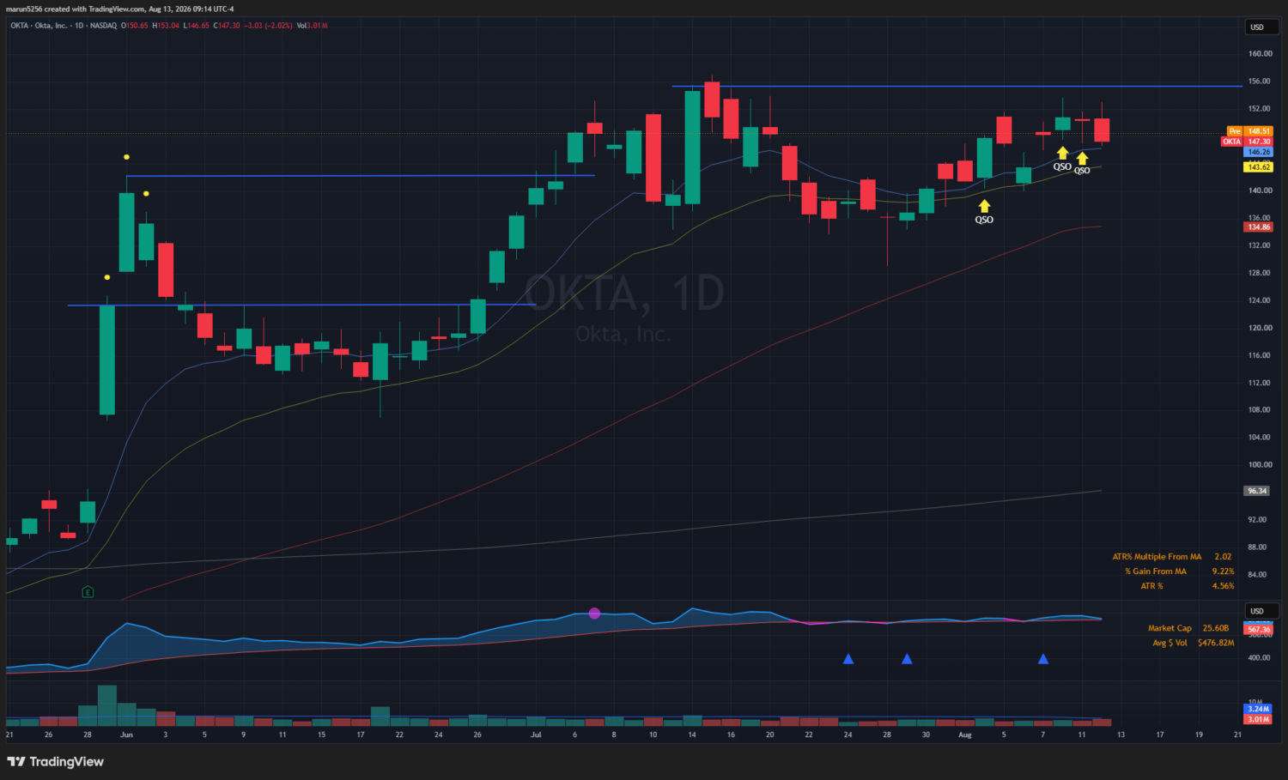Click the blue horizontal line near 123
The width and height of the screenshot is (1288, 780).
pyautogui.click(x=301, y=305)
